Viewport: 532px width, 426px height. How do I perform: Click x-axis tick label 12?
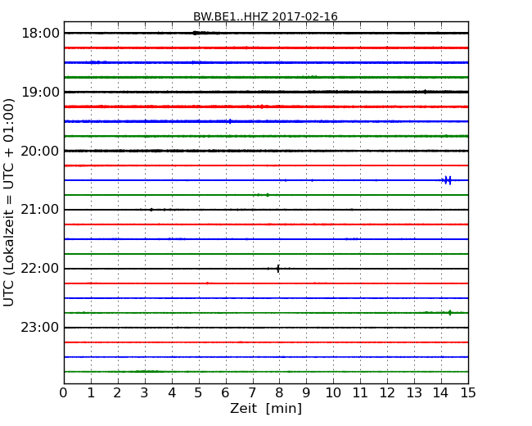click(x=387, y=393)
